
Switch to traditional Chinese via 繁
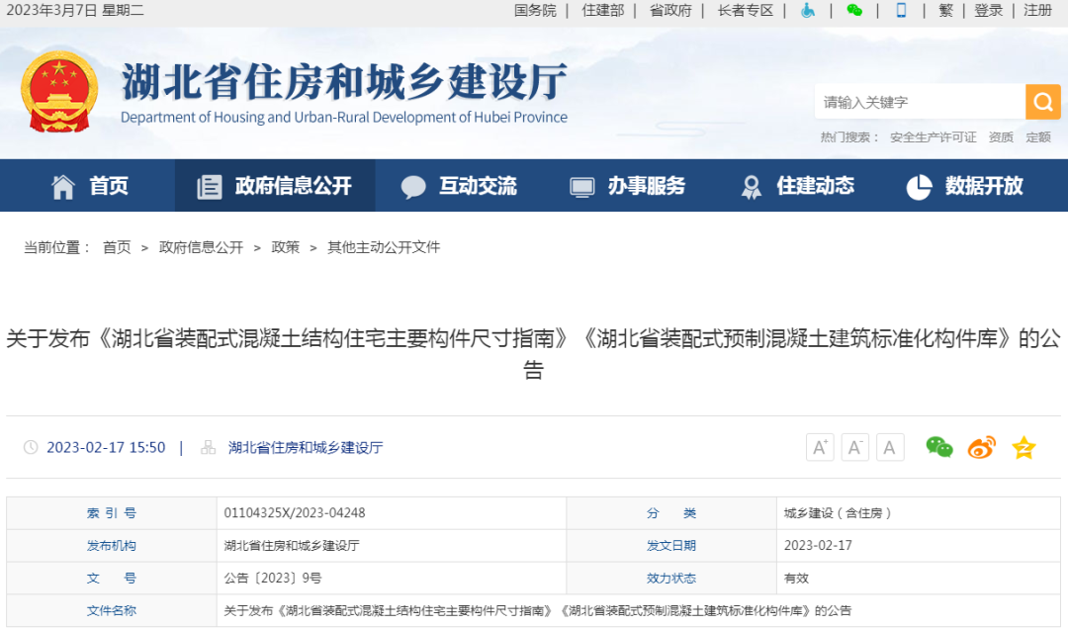click(x=945, y=10)
